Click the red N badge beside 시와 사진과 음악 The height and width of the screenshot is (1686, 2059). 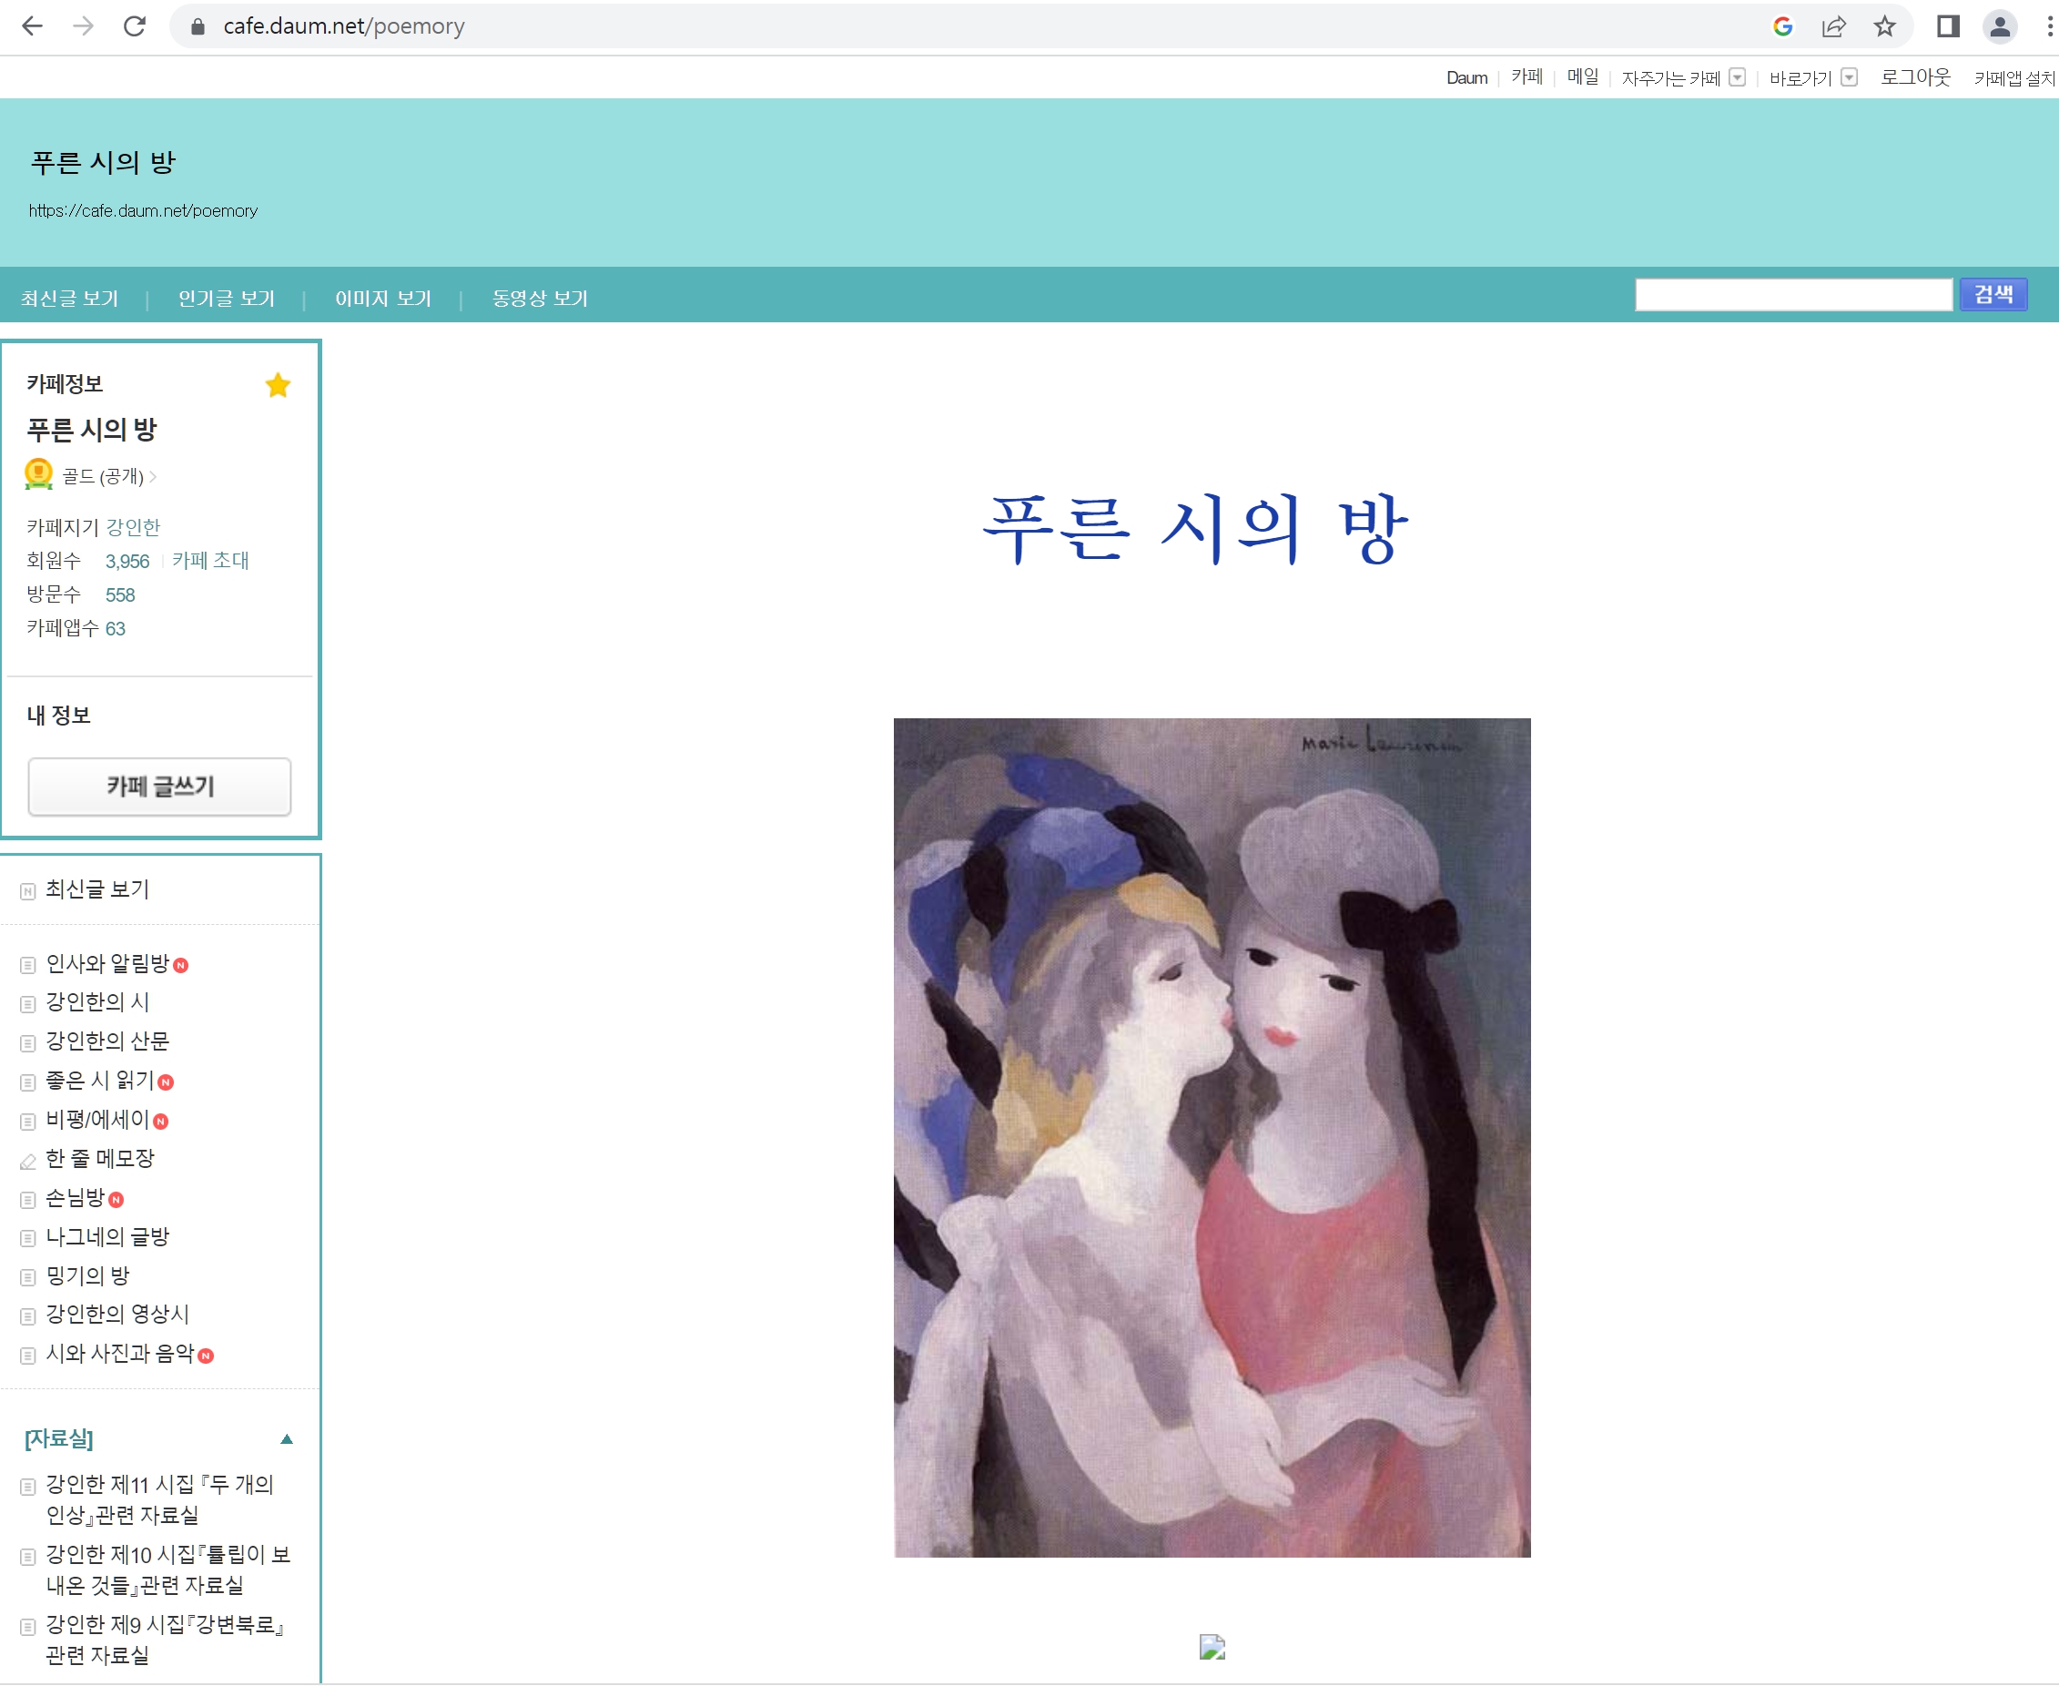click(x=206, y=1355)
